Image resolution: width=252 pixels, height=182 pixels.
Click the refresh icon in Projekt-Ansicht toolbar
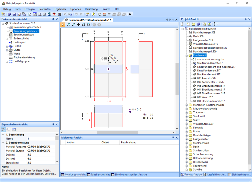[x=209, y=24]
